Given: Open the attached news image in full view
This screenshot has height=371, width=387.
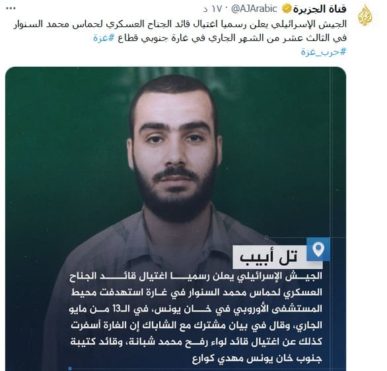Looking at the screenshot, I should point(176,218).
